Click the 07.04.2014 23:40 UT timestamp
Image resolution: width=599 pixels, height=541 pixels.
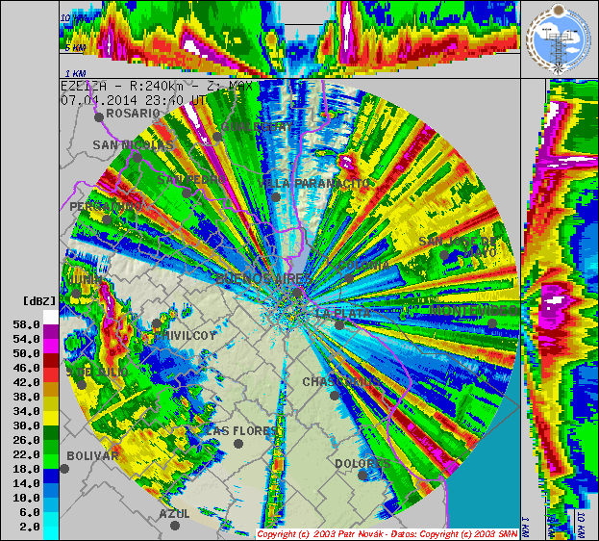pos(134,100)
